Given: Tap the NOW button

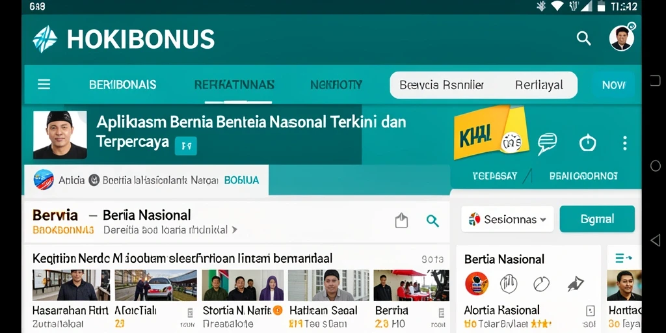Looking at the screenshot, I should [614, 85].
